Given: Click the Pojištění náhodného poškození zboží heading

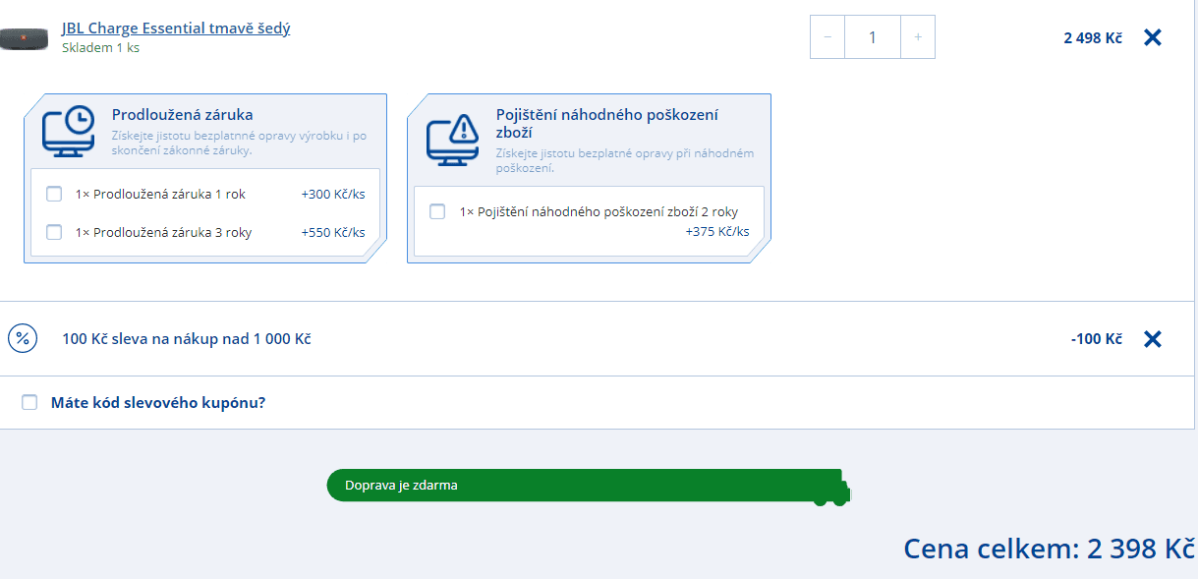Looking at the screenshot, I should point(607,124).
